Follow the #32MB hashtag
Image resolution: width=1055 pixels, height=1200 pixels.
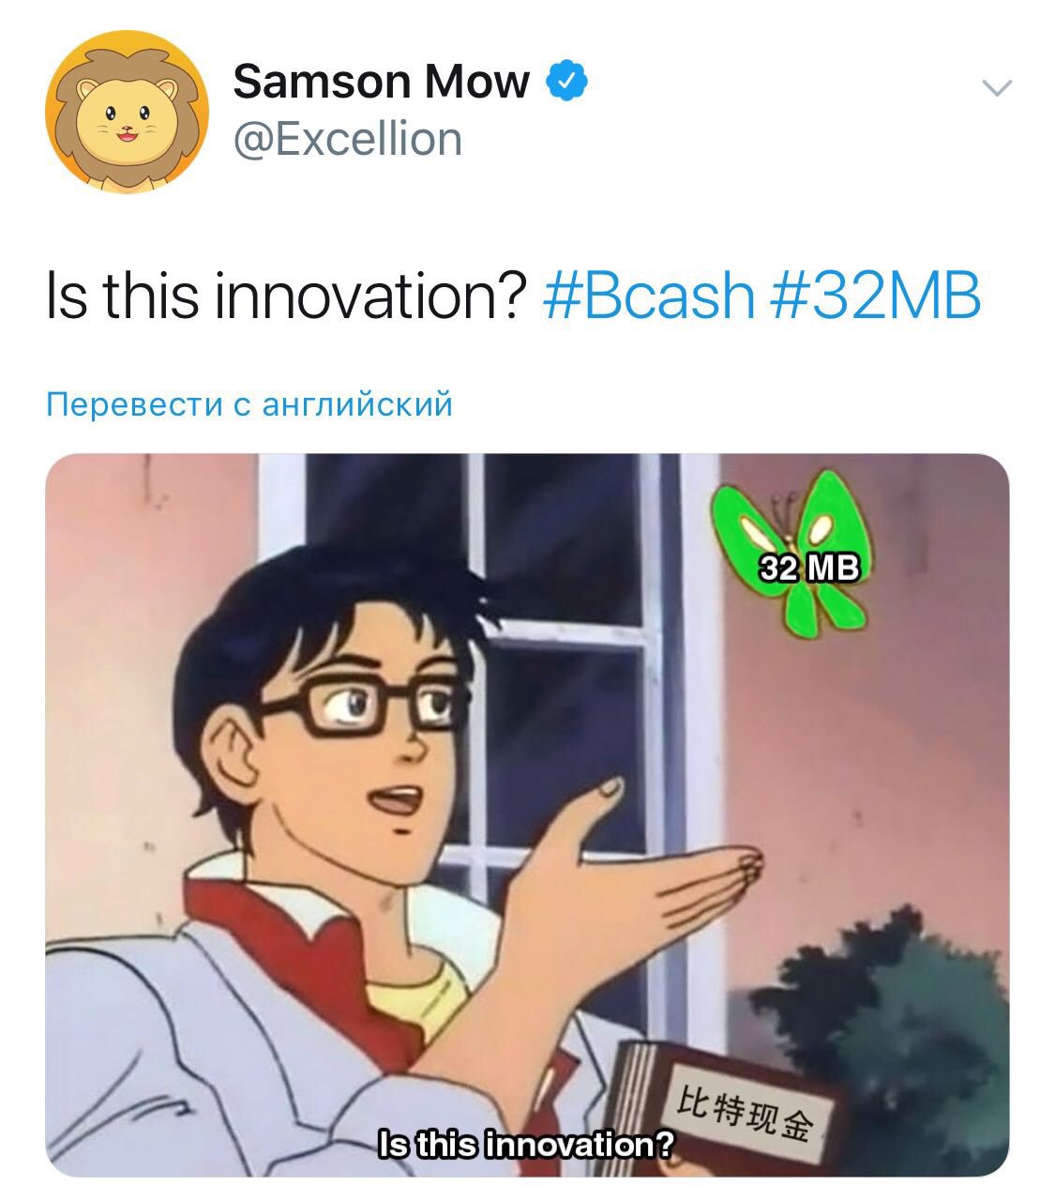[876, 295]
